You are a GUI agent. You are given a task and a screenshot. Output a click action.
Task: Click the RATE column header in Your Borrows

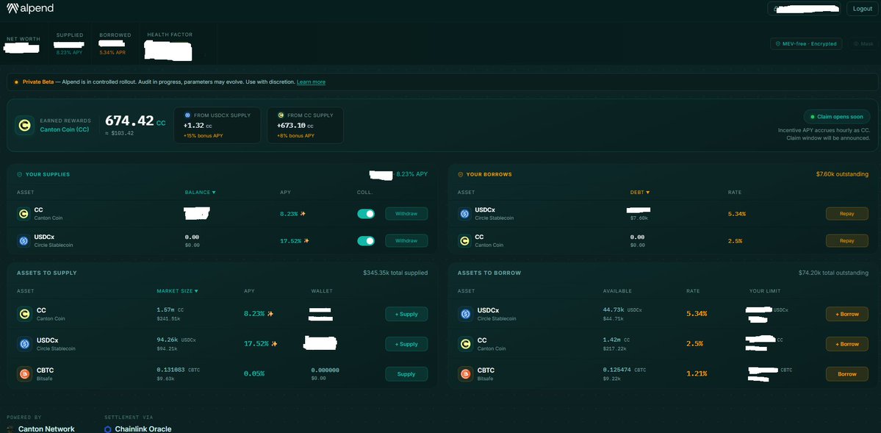734,193
